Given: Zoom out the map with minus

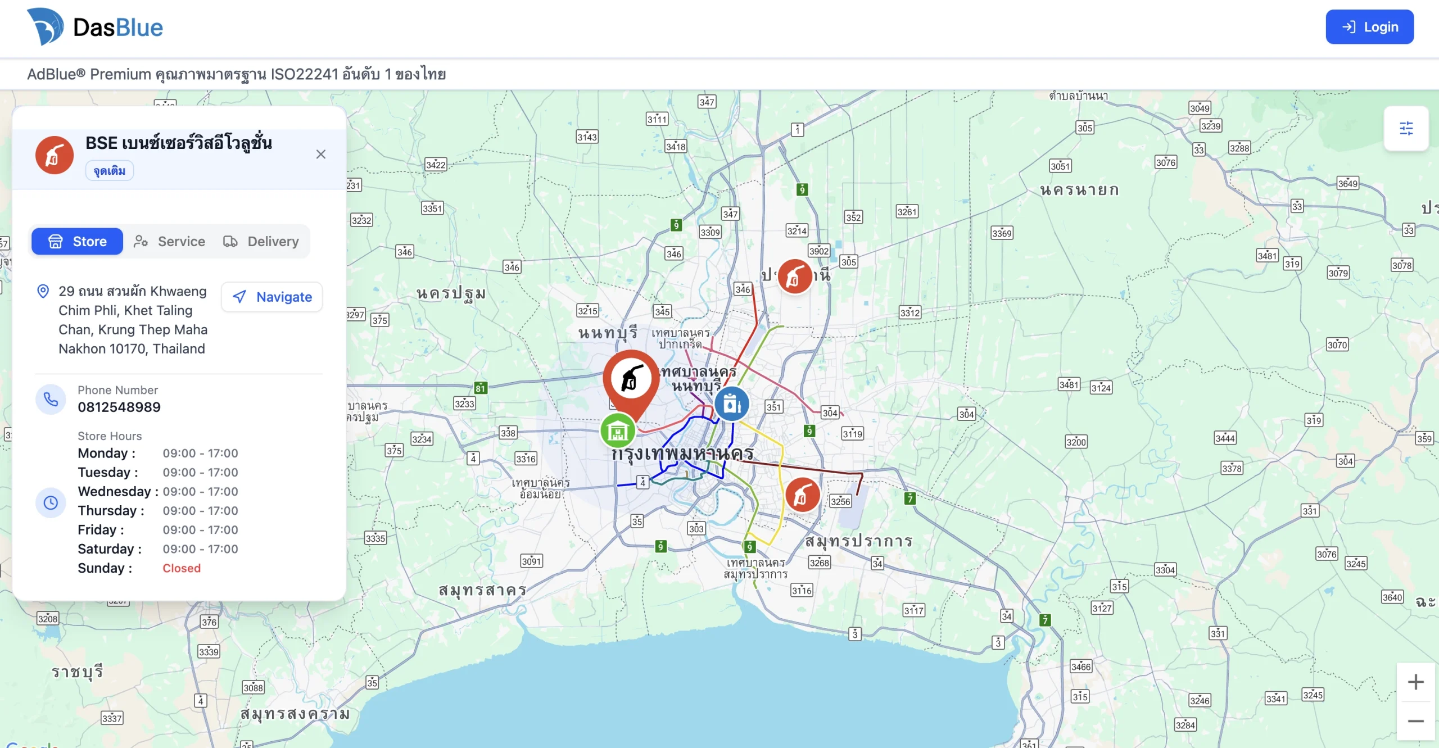Looking at the screenshot, I should point(1415,721).
